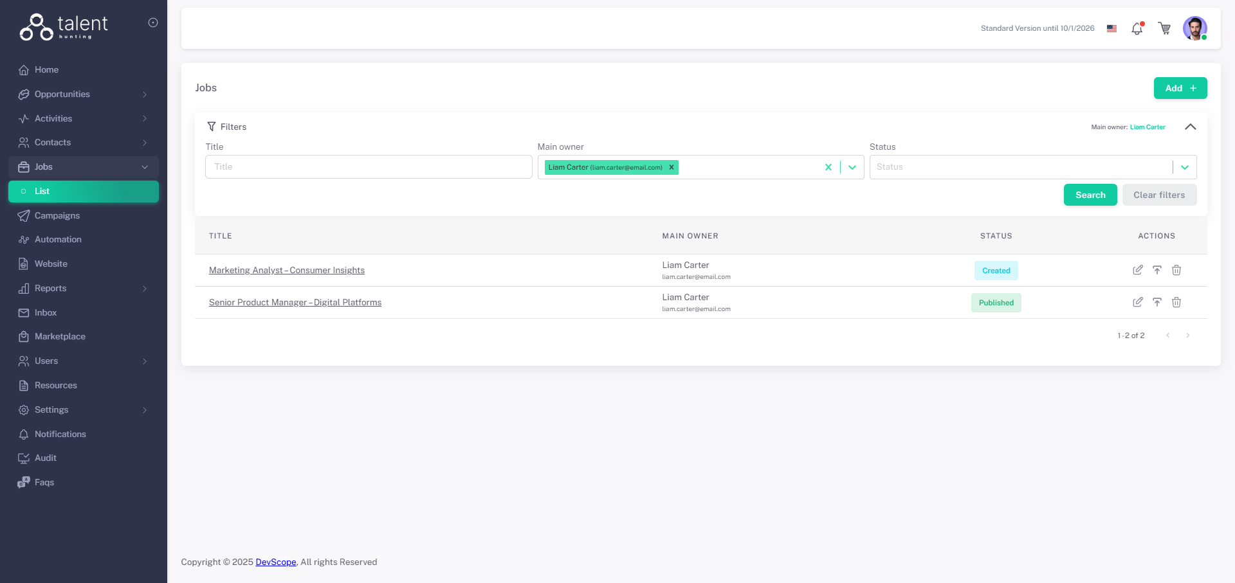Delete the Senior Product Manager job
Viewport: 1235px width, 583px height.
(x=1176, y=302)
